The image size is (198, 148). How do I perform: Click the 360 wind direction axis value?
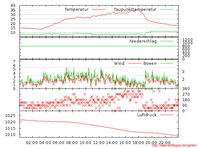pos(186,89)
